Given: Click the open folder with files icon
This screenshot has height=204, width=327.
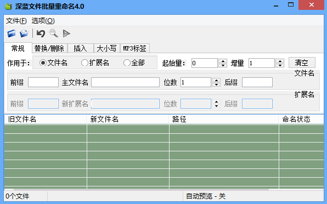Looking at the screenshot, I should click(x=24, y=33).
